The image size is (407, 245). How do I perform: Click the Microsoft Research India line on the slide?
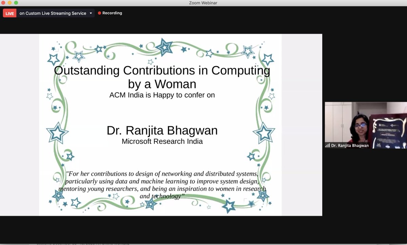point(162,141)
